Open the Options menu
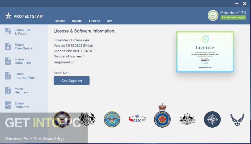This screenshot has height=144, width=251. click(60, 21)
